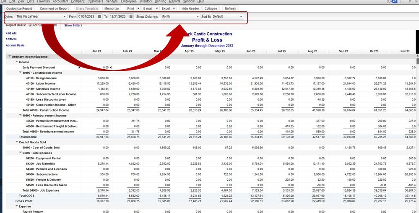
Task: Click the Memorize button
Action: click(112, 8)
